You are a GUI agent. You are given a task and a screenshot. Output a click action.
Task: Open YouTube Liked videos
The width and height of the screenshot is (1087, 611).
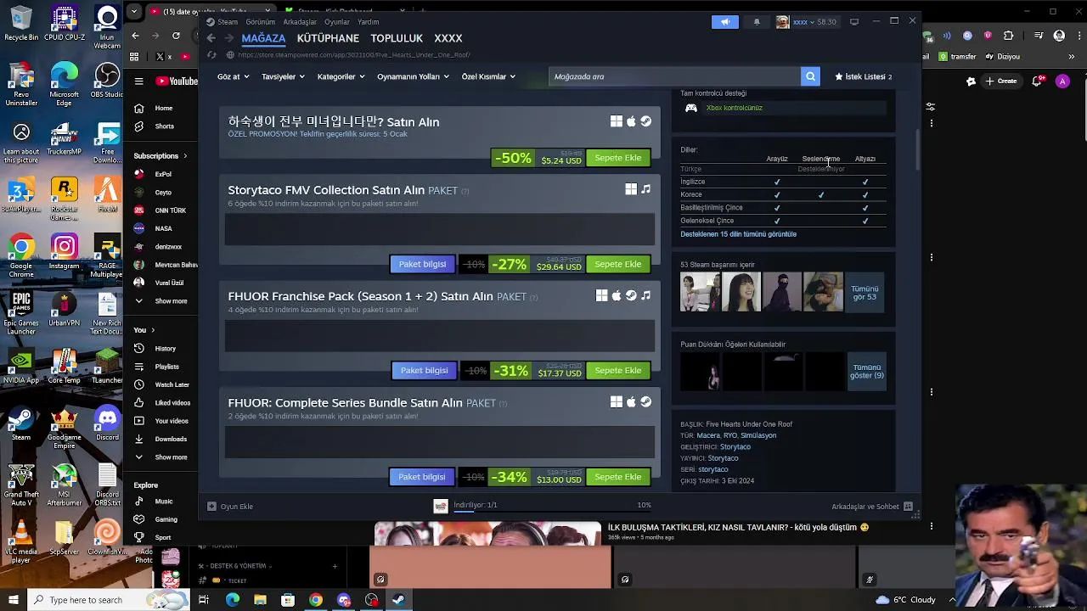[172, 403]
